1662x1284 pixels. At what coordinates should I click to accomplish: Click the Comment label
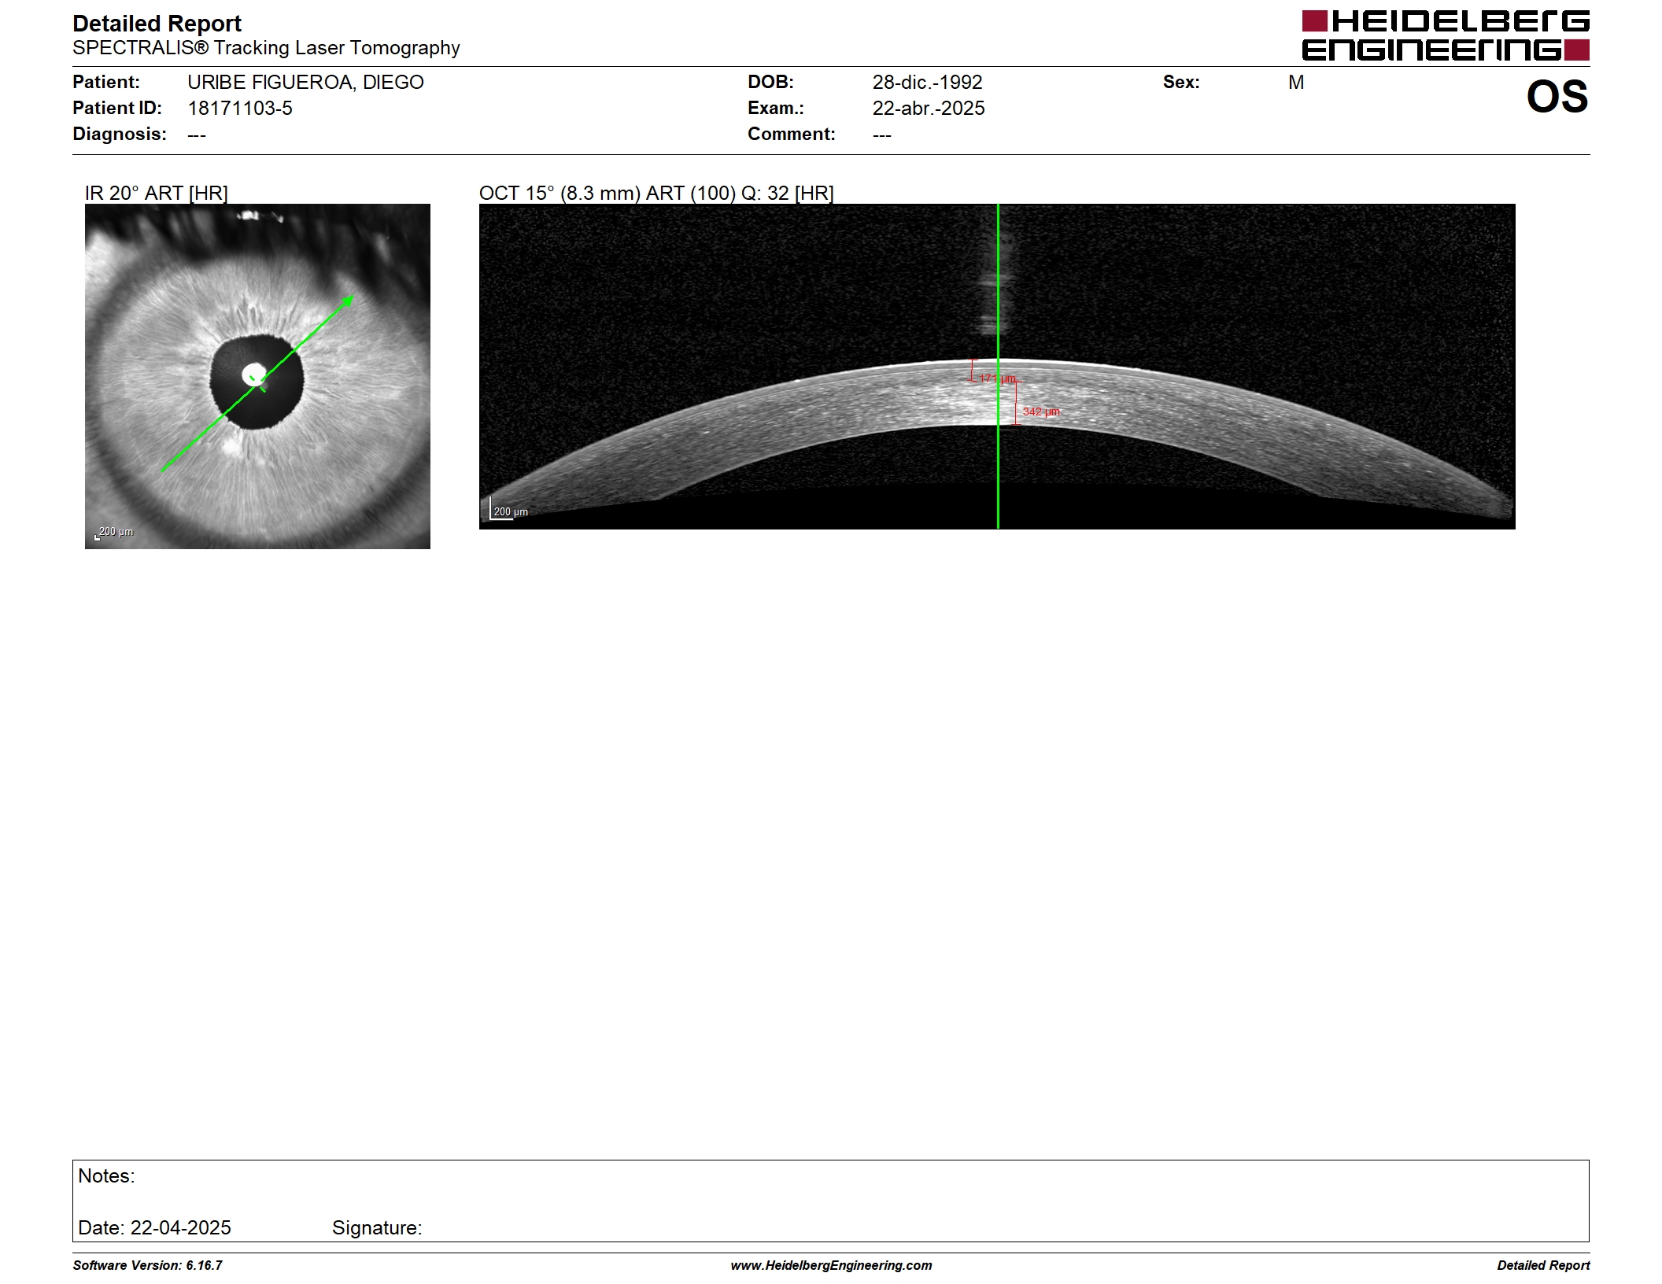792,135
